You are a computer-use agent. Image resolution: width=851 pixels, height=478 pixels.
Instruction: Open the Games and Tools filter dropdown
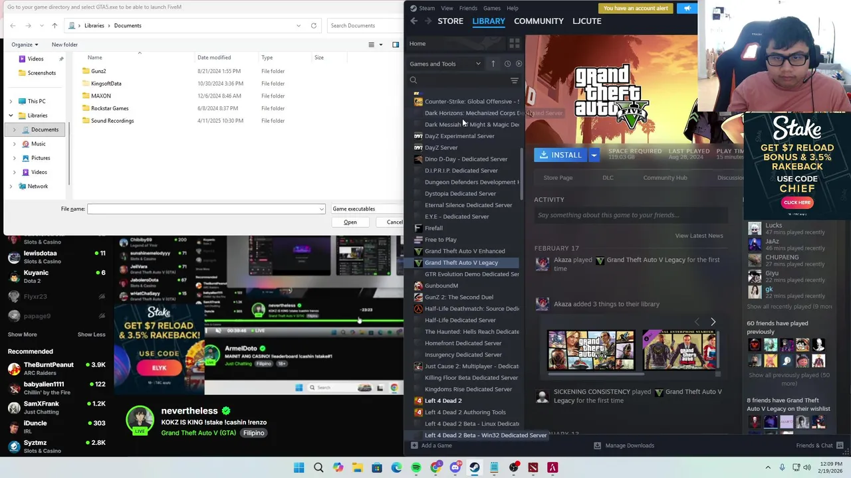tap(445, 64)
